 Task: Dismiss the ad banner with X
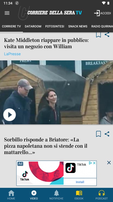click(x=109, y=163)
